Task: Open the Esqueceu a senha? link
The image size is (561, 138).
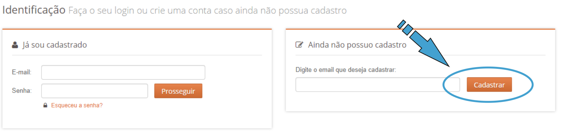Action: tap(77, 105)
